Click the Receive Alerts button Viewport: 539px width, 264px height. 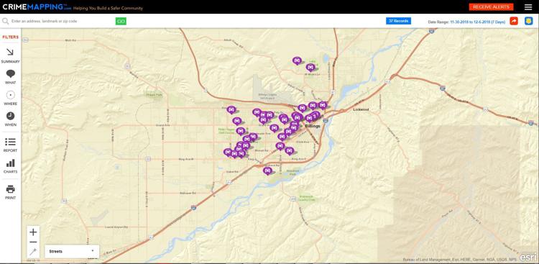pos(492,7)
